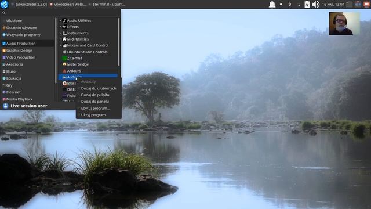Switch to vokoscreen 2.5.0 taskbar window
371x209 pixels.
(29, 4)
